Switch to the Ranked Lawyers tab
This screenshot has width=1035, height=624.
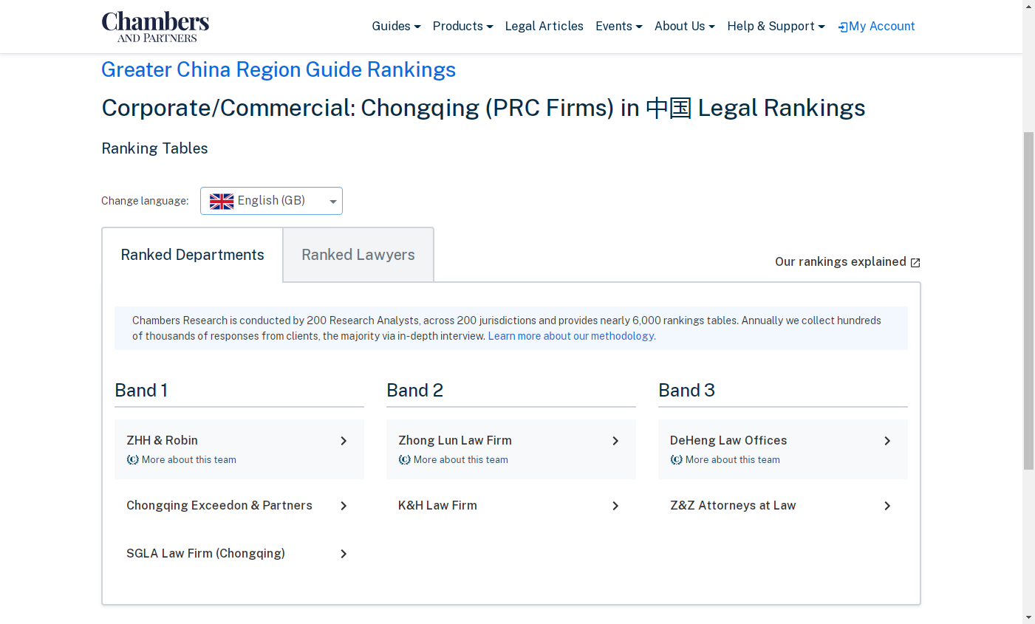point(358,255)
